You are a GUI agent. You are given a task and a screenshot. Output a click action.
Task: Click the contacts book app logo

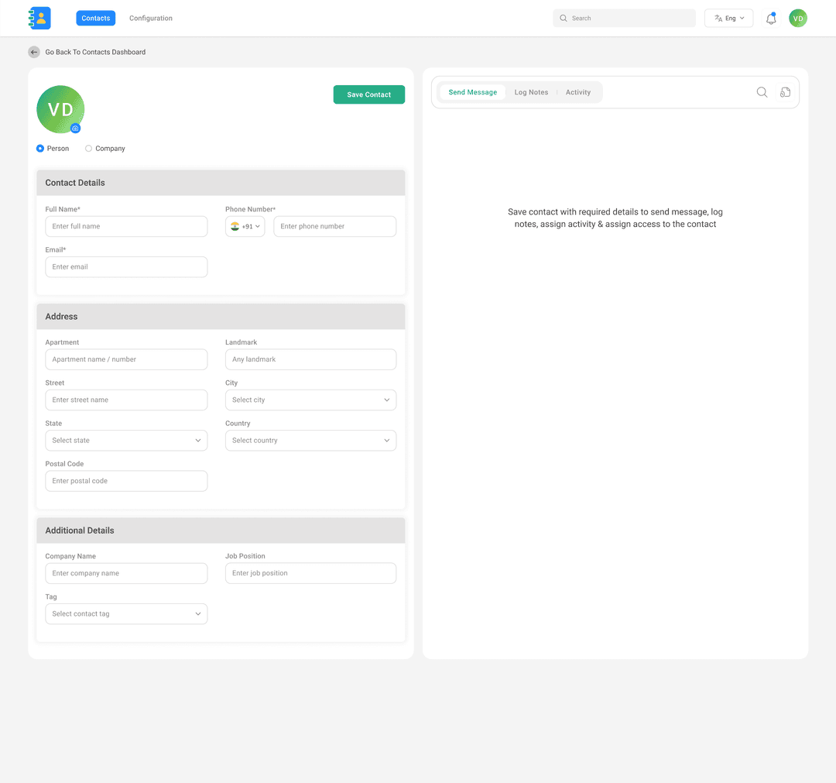(x=39, y=18)
